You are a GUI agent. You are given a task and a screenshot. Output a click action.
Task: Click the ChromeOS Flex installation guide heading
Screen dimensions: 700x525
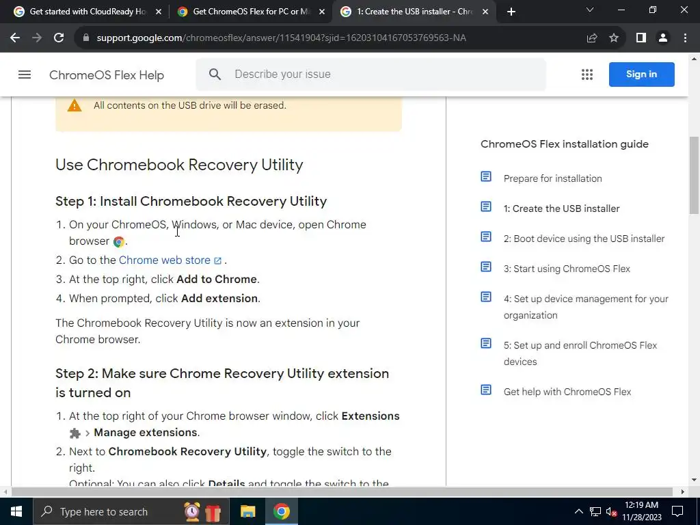(564, 144)
